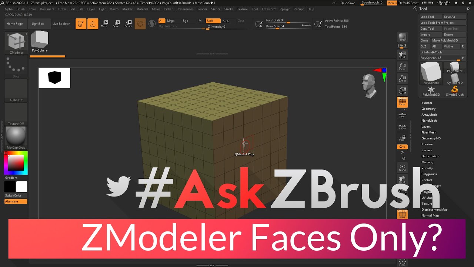Click the Dots stroke type icon
The height and width of the screenshot is (267, 474).
16,67
